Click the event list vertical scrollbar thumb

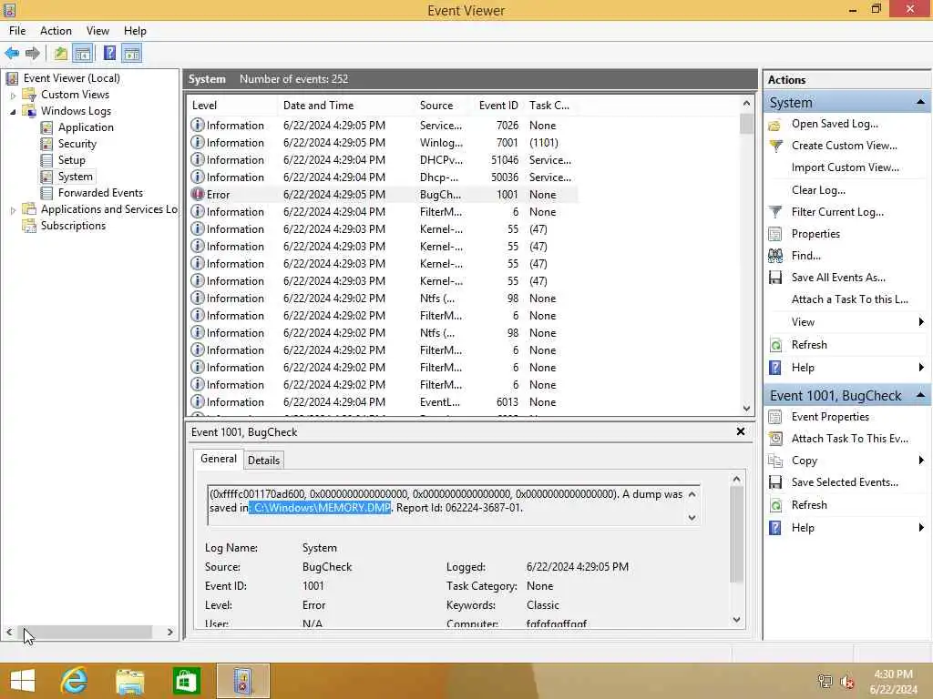click(x=746, y=124)
